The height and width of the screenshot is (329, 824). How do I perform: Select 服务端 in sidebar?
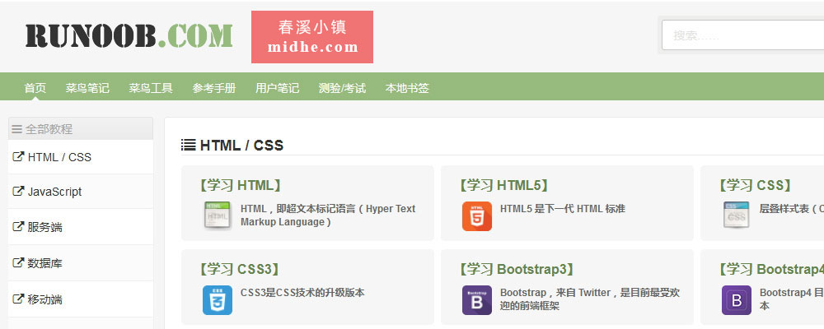44,227
